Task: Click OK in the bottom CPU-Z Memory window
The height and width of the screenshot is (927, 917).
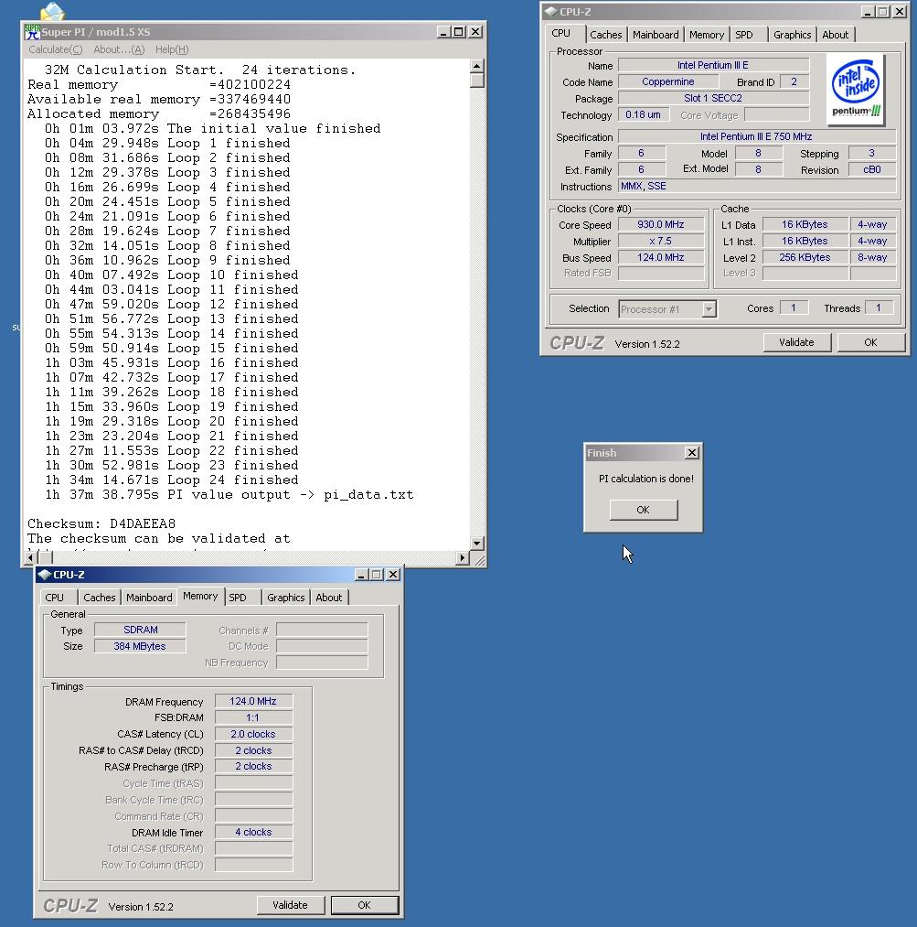Action: coord(364,905)
